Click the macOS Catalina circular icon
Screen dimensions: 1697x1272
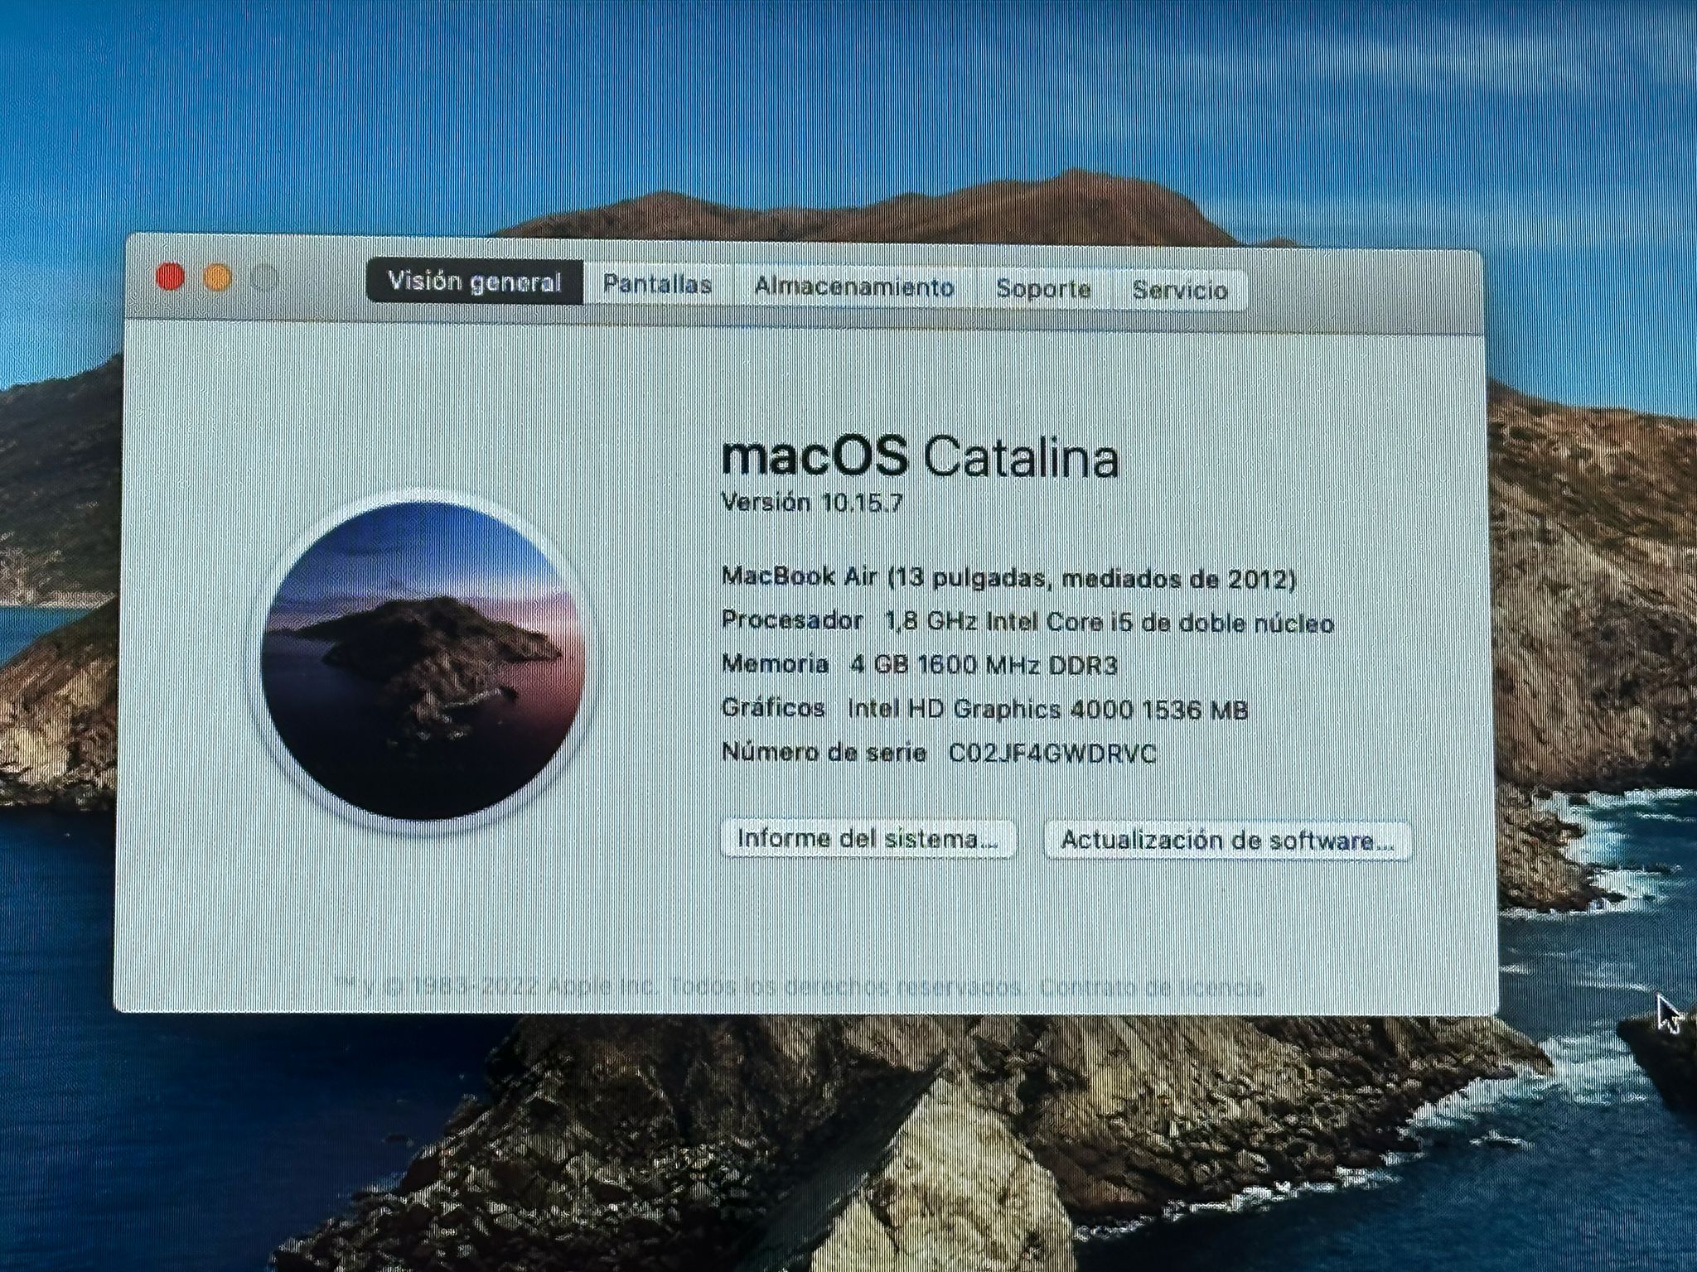click(423, 660)
